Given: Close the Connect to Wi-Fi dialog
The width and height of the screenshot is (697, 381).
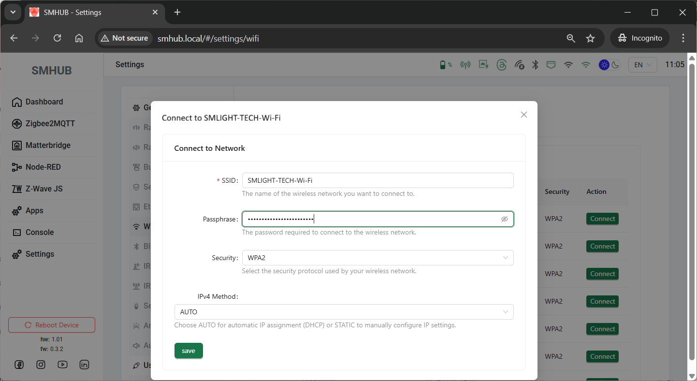Looking at the screenshot, I should [x=523, y=115].
